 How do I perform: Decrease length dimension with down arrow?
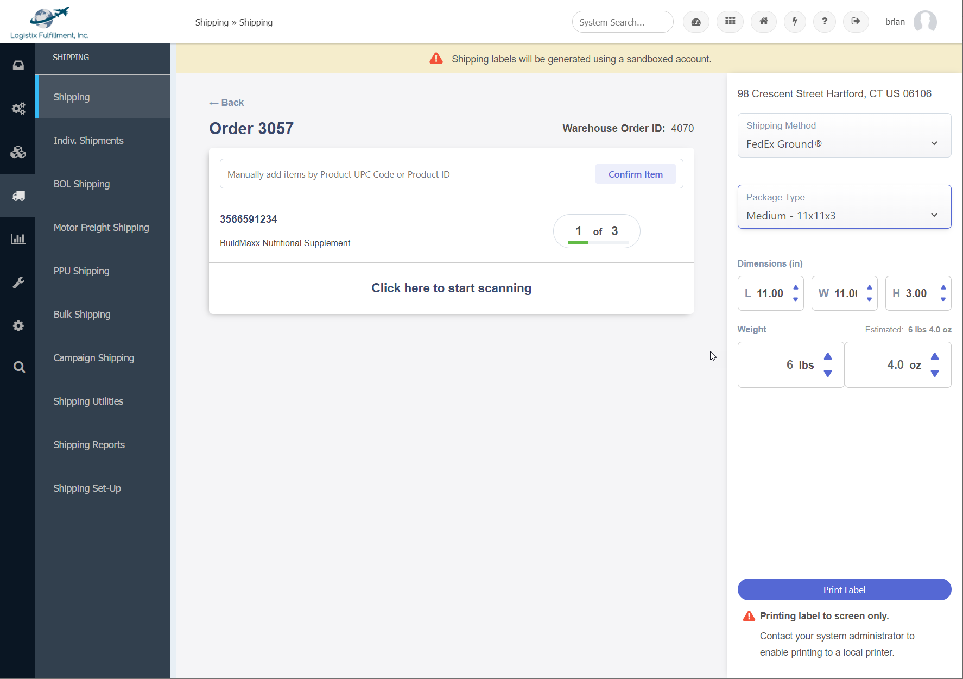click(796, 299)
